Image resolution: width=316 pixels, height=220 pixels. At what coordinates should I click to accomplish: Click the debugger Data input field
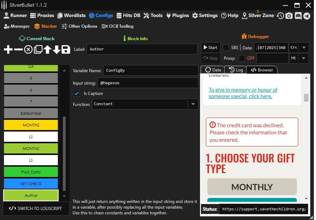click(x=271, y=48)
